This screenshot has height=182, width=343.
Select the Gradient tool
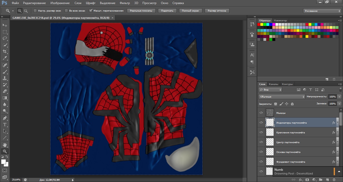click(5, 98)
